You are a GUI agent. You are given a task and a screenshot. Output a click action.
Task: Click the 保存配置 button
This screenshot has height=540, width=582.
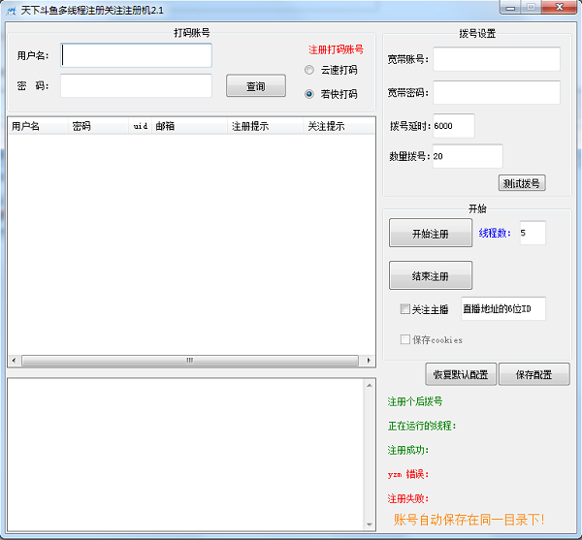pyautogui.click(x=533, y=374)
